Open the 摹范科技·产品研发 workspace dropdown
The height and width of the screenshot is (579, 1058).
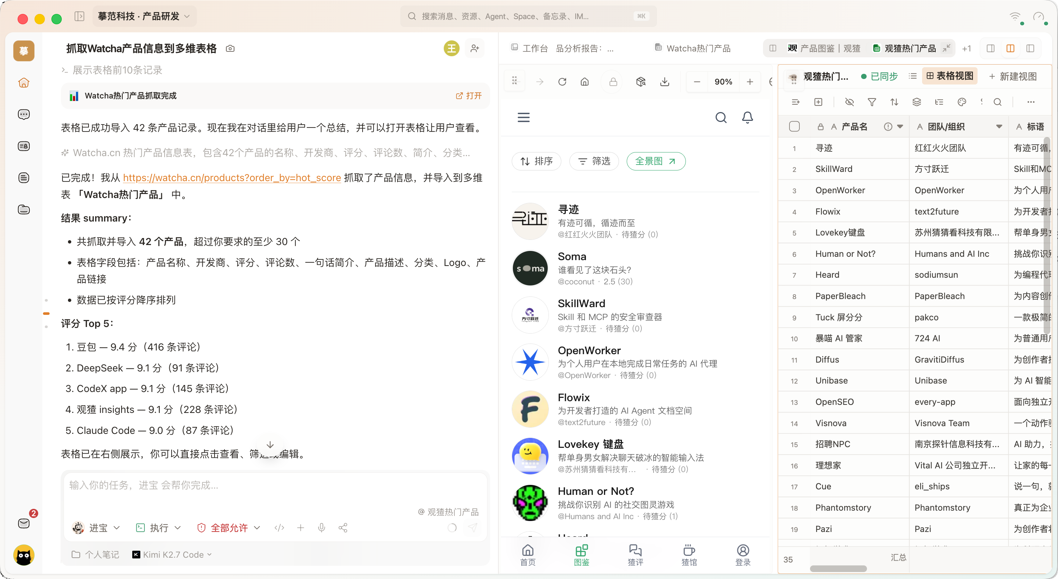144,17
